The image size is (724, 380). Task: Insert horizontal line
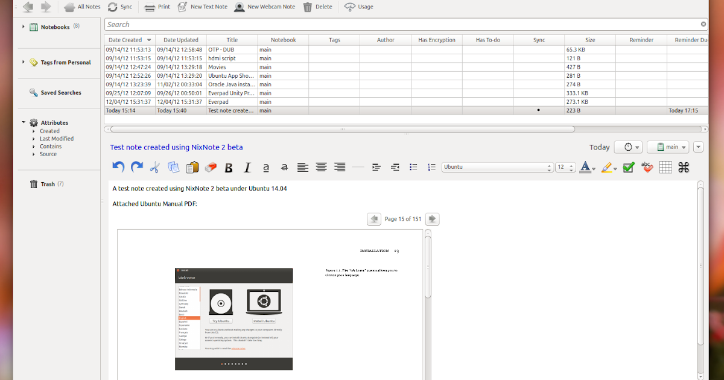click(x=358, y=167)
